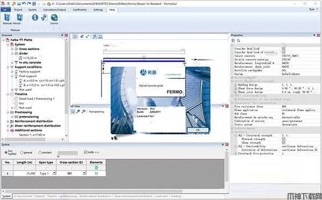The image size is (322, 200).
Task: Toggle the 'Width <->' checkbox
Action: pos(86,152)
